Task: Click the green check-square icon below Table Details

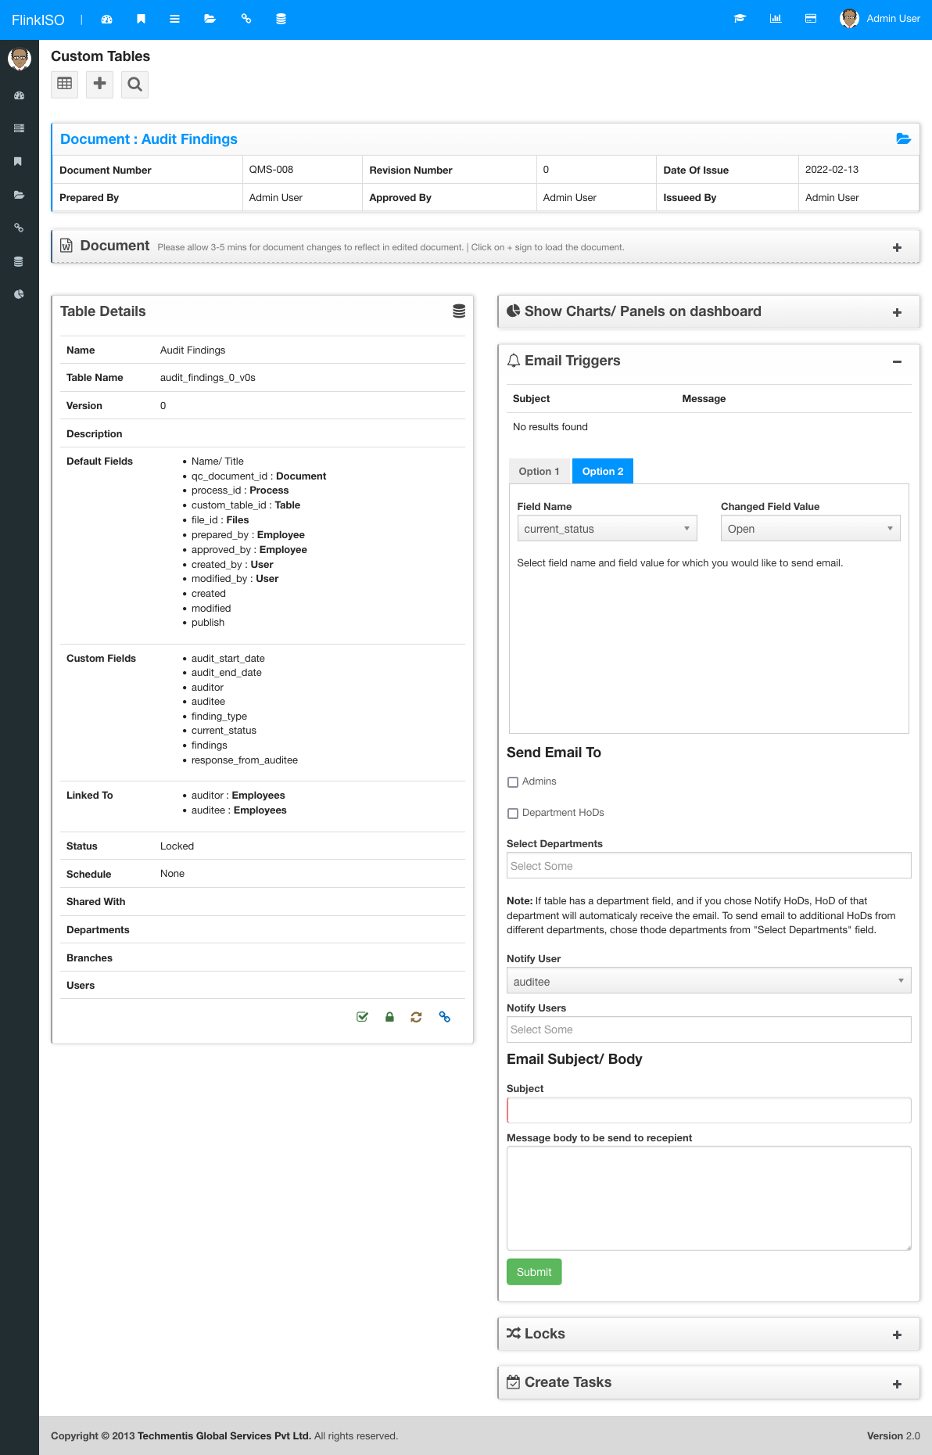Action: 362,1017
